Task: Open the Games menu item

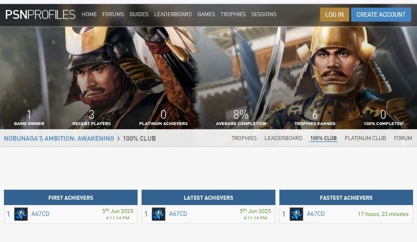Action: [x=206, y=14]
